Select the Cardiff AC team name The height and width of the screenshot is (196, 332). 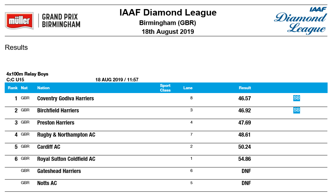click(x=49, y=147)
